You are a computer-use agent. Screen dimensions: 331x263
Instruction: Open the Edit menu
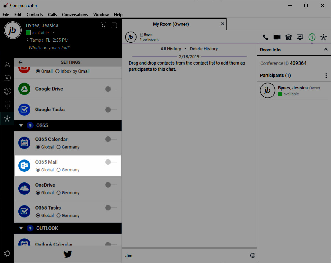(18, 15)
